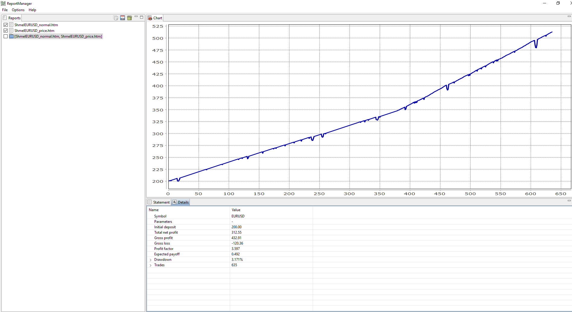The image size is (572, 312).
Task: Click the EURUSD value
Action: [238, 216]
